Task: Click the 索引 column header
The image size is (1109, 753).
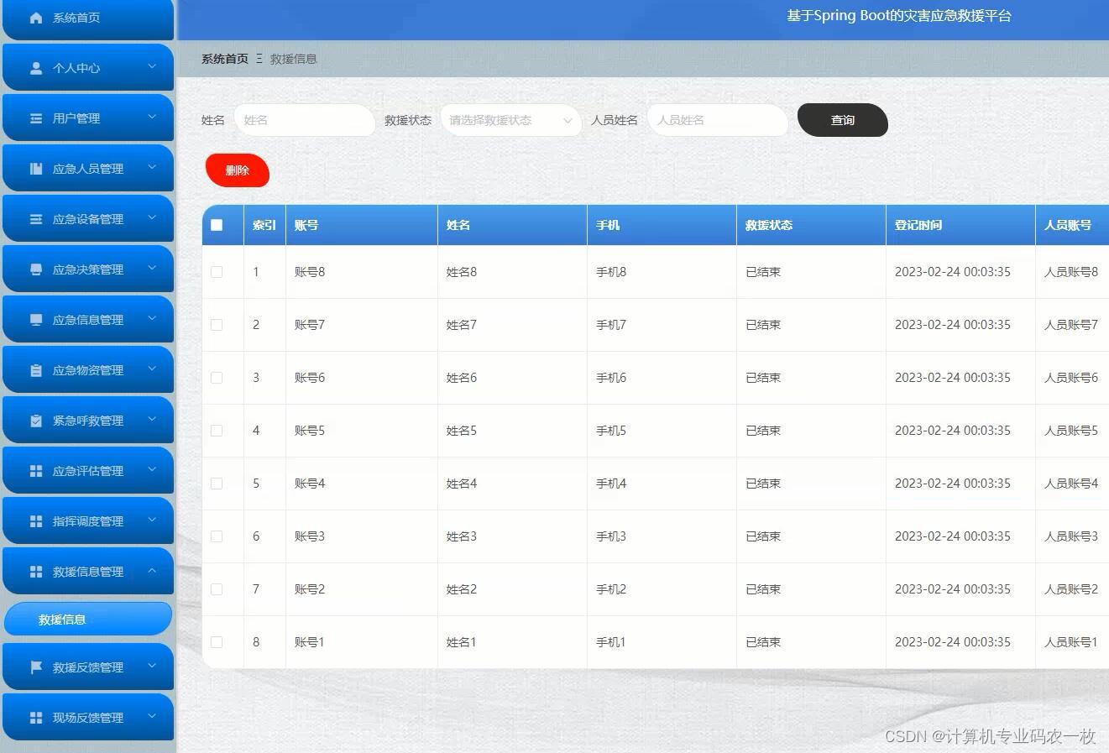Action: 264,225
